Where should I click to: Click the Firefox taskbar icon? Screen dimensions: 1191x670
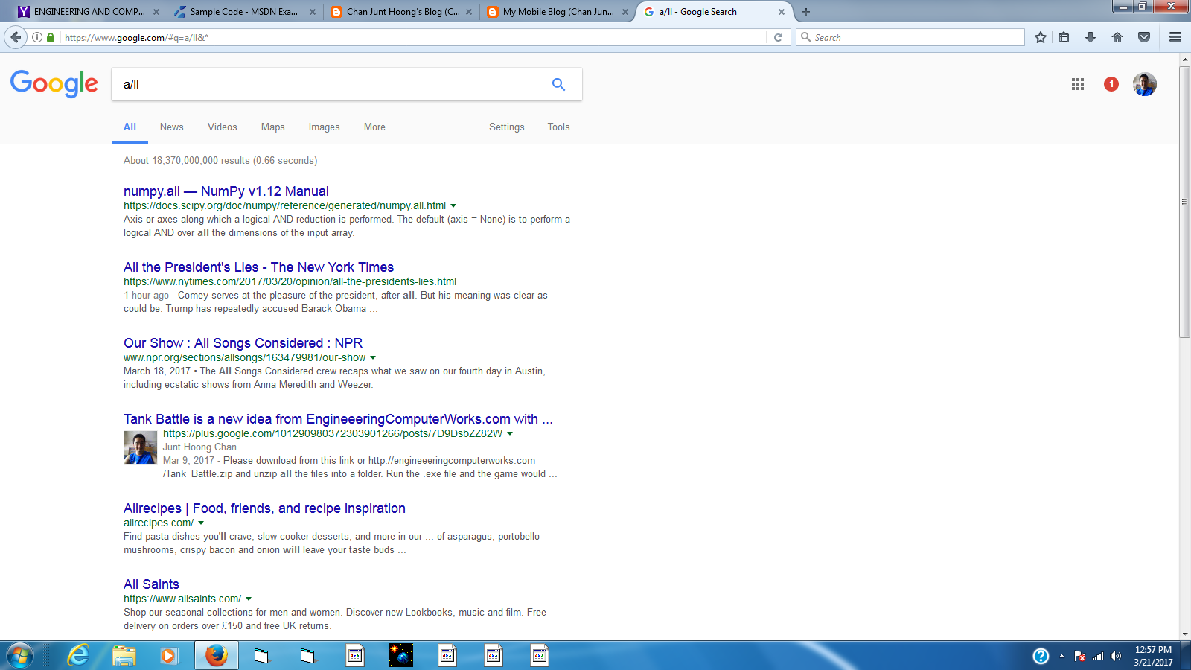coord(217,656)
